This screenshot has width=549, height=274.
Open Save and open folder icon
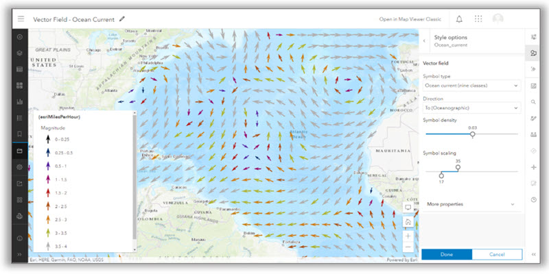pos(20,151)
